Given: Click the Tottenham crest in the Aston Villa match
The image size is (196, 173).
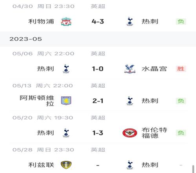Looking at the screenshot, I should [130, 101].
